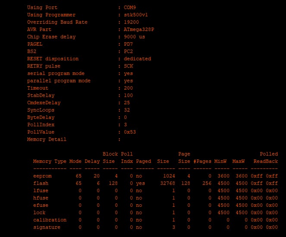Click the ReadBack column header
This screenshot has height=237, width=286.
click(x=266, y=162)
